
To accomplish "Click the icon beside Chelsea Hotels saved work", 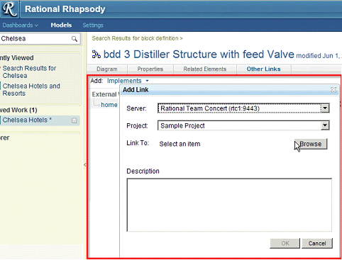I will pyautogui.click(x=75, y=120).
